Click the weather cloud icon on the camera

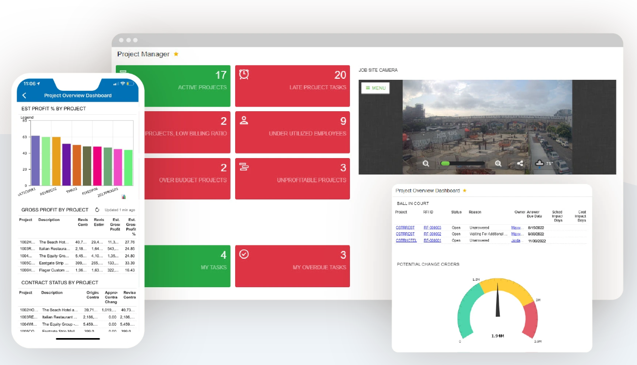pos(539,163)
